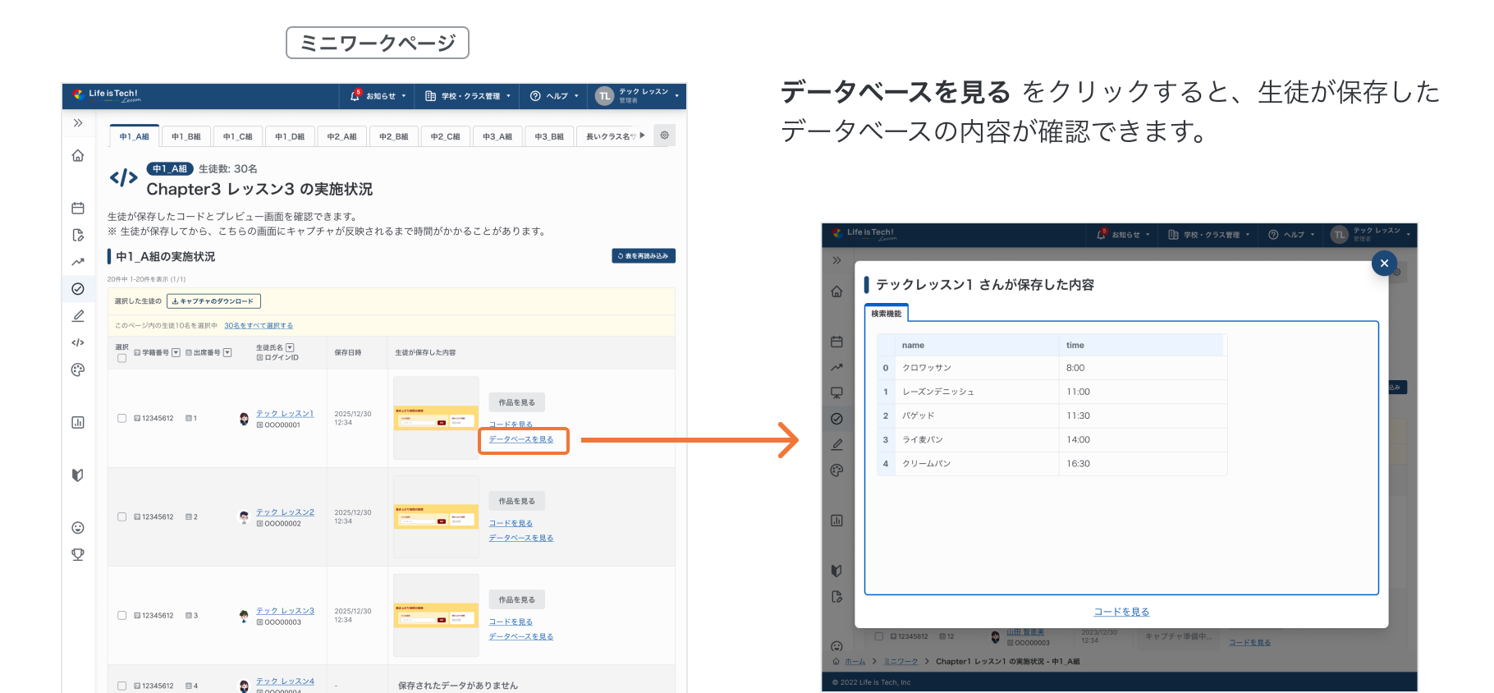
Task: Click 作品を見る for テック レッスン2
Action: [x=517, y=501]
